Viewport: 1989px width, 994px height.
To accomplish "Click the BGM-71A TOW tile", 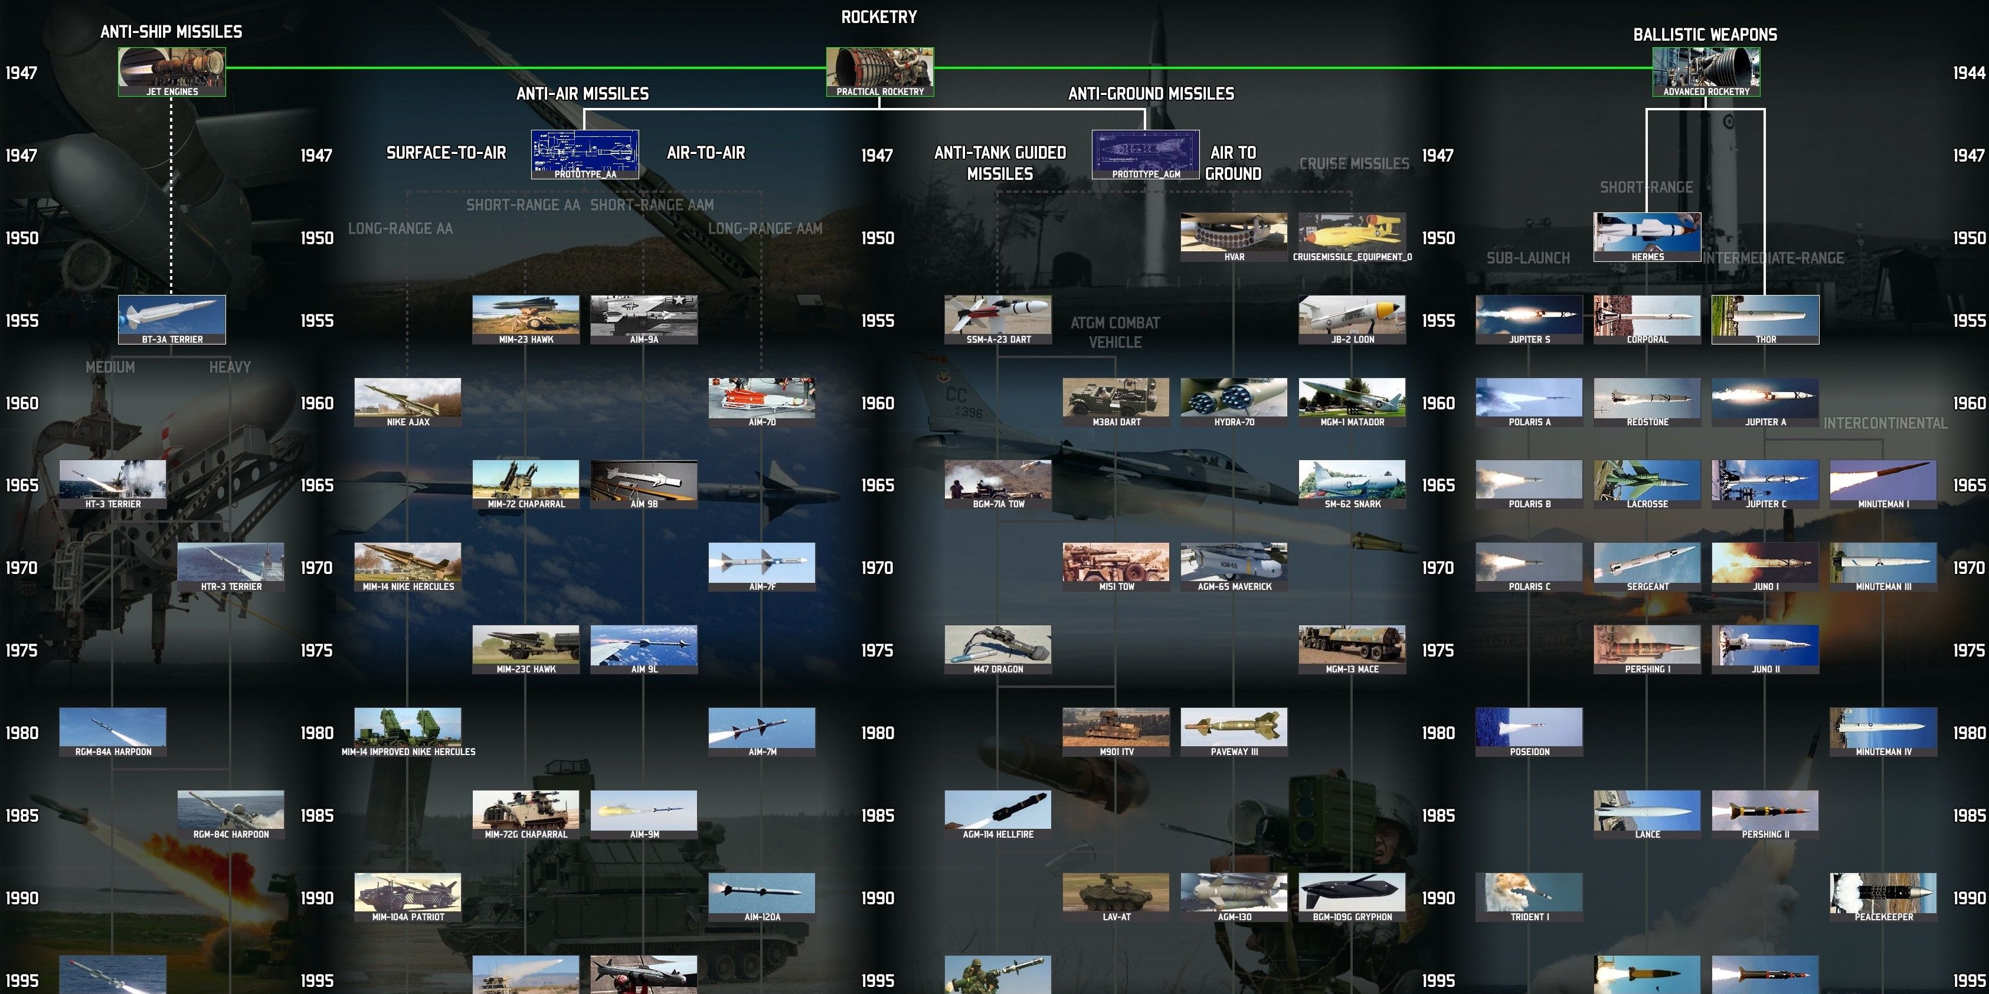I will 997,484.
